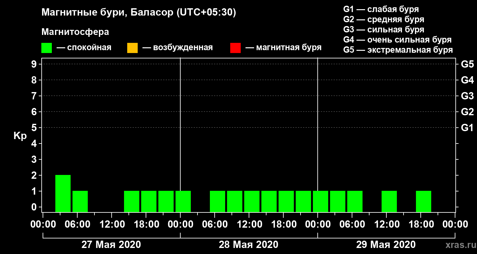
Task: Click the y-axis value 6
Action: 34,112
